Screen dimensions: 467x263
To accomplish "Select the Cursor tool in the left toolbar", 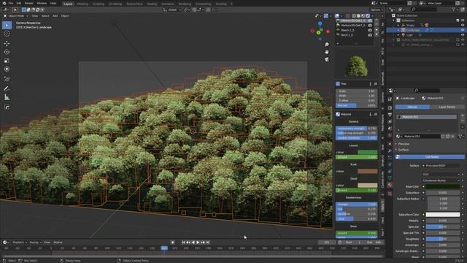I will point(7,34).
